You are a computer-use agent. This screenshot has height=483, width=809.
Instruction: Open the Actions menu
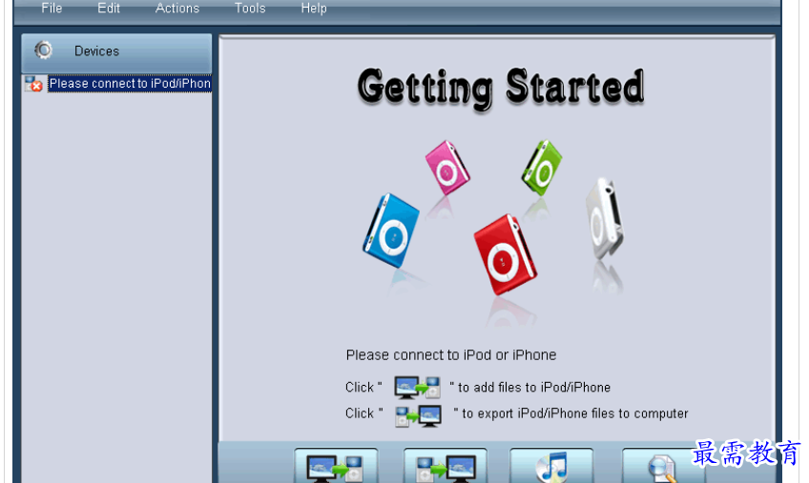coord(177,9)
